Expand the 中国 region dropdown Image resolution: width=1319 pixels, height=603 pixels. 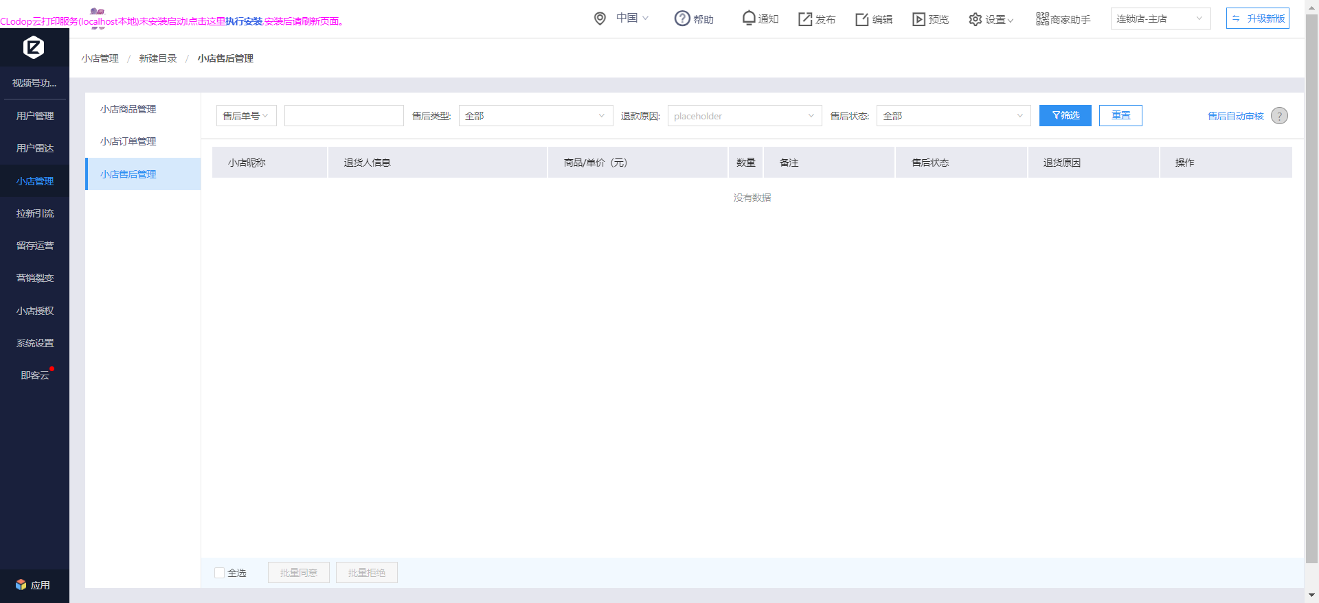coord(632,18)
